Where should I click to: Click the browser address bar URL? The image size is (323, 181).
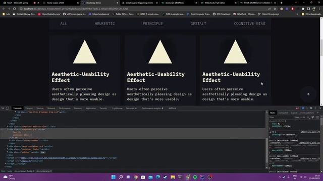pyautogui.click(x=76, y=9)
